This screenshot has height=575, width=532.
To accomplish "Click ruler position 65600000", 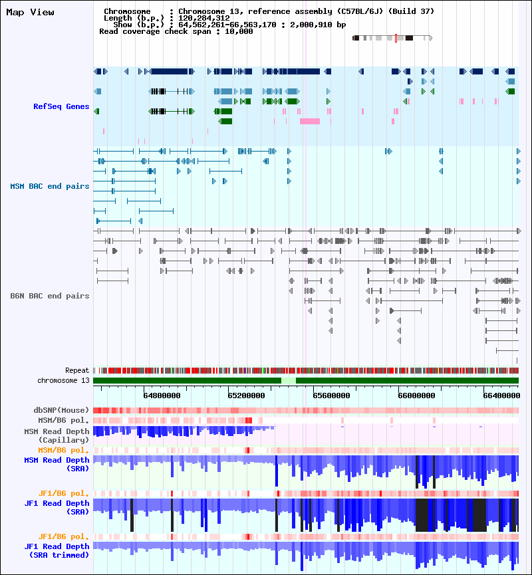I will [331, 396].
